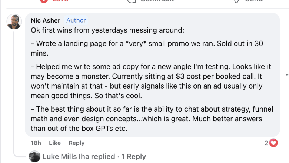This screenshot has height=163, width=289.
Task: Open the 18h comment timestamp
Action: [x=36, y=143]
